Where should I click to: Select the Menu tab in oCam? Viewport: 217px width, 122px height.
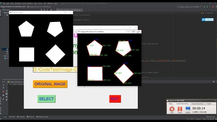pyautogui.click(x=171, y=104)
